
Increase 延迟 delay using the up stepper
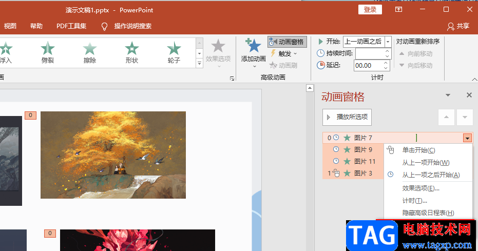pyautogui.click(x=386, y=63)
